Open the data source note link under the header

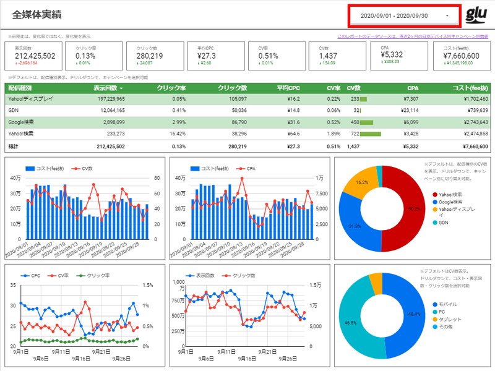pos(413,36)
